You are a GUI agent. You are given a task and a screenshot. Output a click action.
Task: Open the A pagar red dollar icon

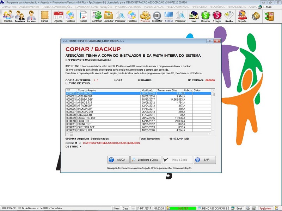217,16
